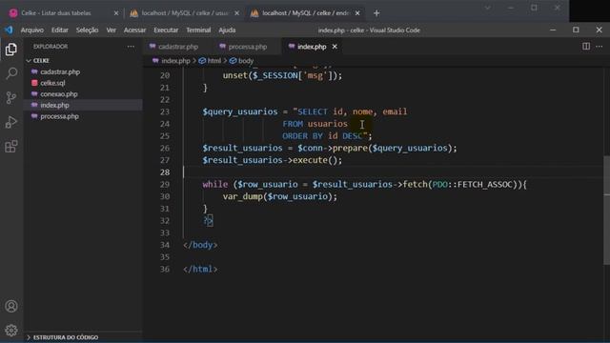This screenshot has width=610, height=343.
Task: Click the editor vertical scrollbar thumb
Action: click(x=606, y=210)
